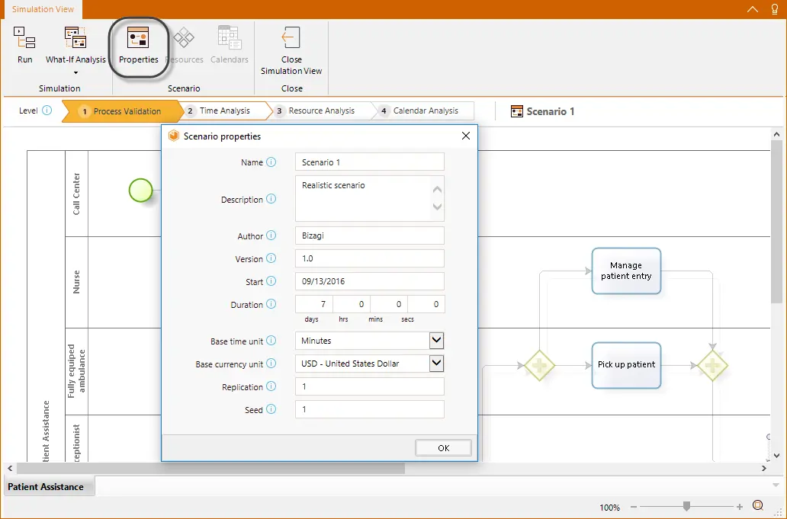Viewport: 787px width, 519px height.
Task: Select the Resource Analysis level
Action: tap(321, 111)
